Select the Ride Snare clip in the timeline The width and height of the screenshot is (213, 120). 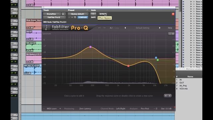[x=34, y=24]
